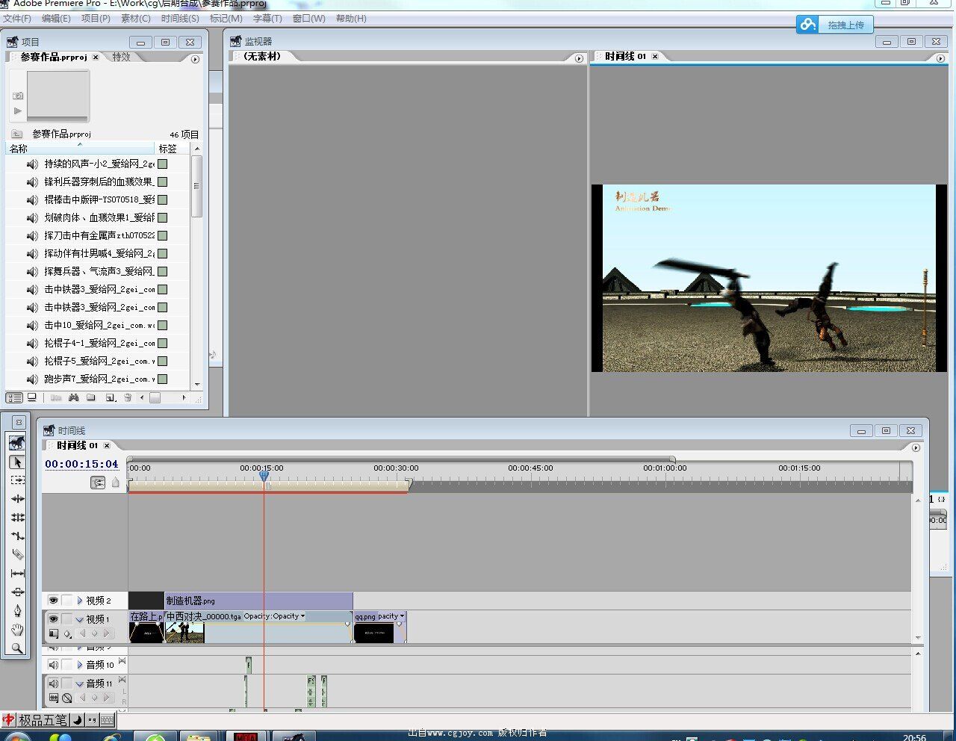Select the 制造机器.png clip
The width and height of the screenshot is (956, 741).
click(258, 601)
